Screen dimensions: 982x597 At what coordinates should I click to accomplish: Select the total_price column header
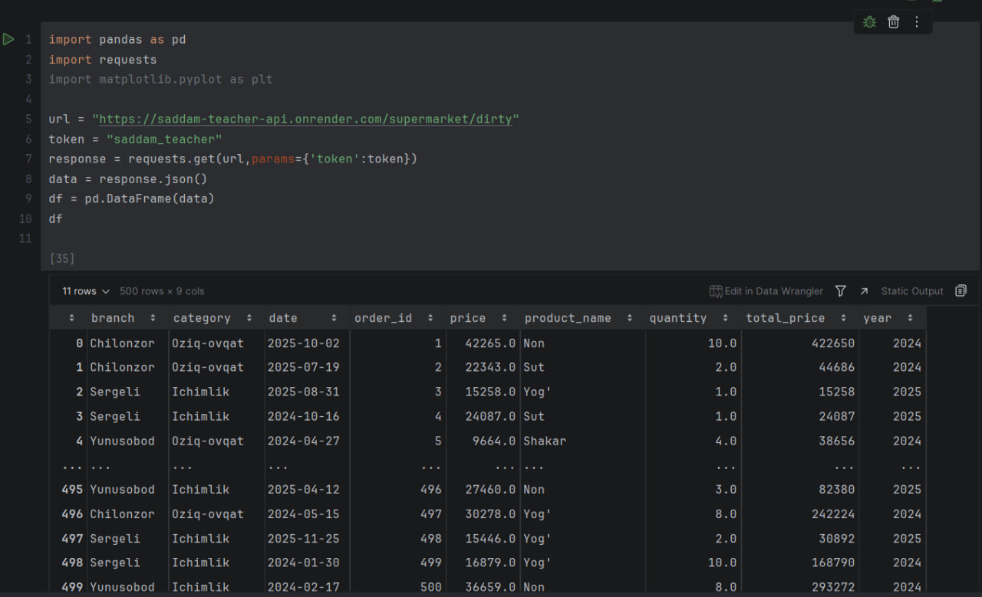pyautogui.click(x=786, y=318)
